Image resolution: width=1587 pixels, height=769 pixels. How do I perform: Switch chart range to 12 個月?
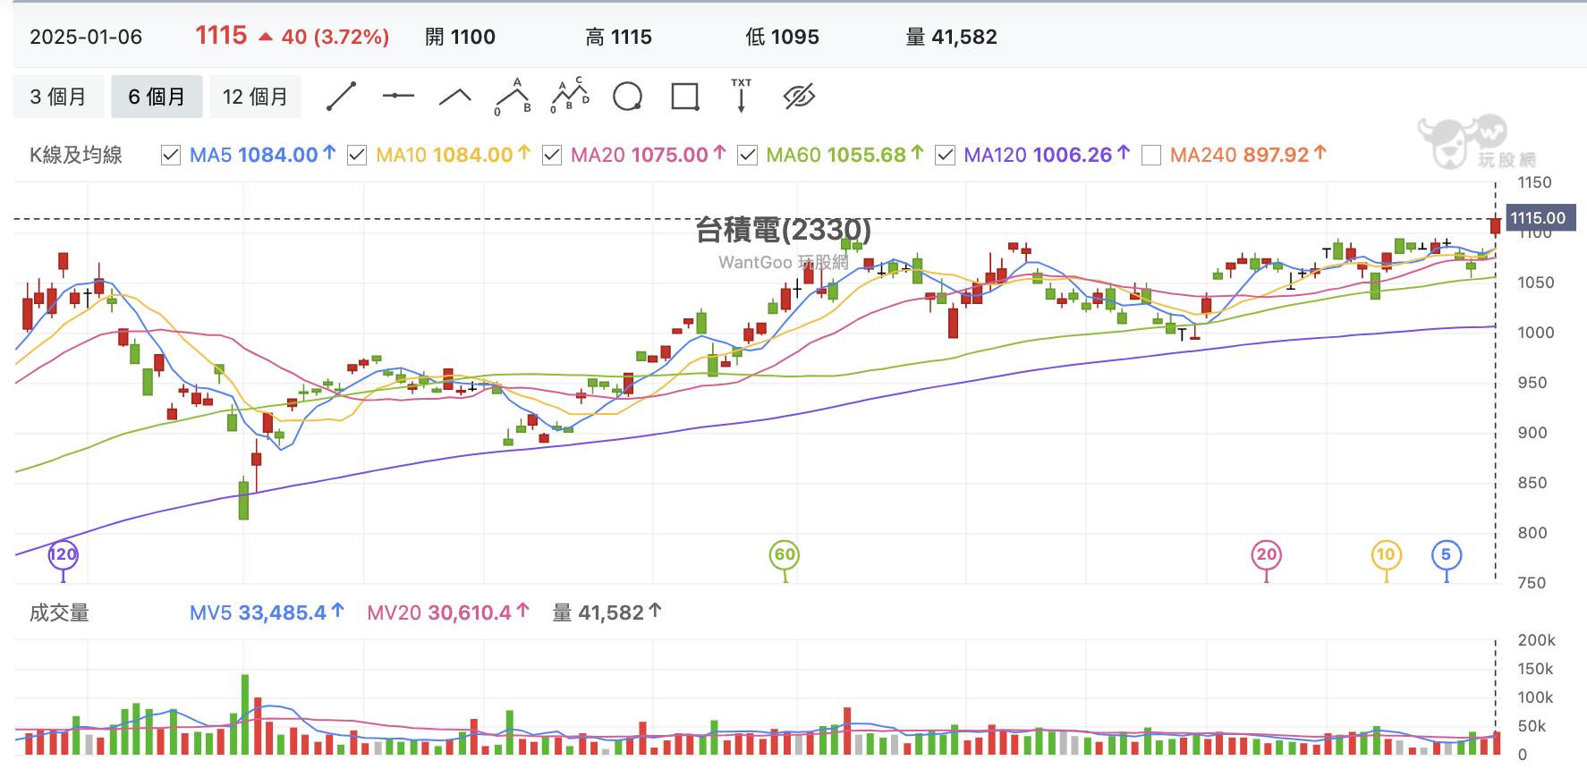(255, 97)
